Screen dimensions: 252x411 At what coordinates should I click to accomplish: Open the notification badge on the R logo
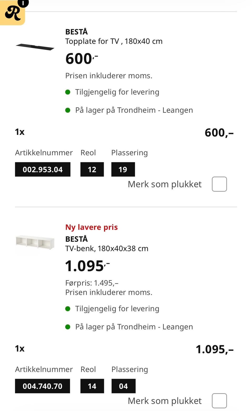click(x=23, y=3)
